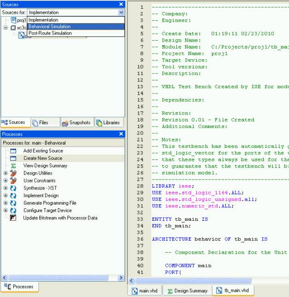This screenshot has height=297, width=289.
Task: Open the main.vhd editor tab
Action: 145,291
